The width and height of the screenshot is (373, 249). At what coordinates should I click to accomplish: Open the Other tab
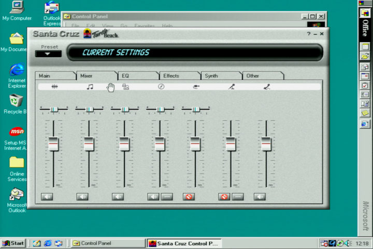click(x=263, y=76)
